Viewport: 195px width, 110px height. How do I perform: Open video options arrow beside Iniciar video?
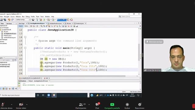(27, 105)
